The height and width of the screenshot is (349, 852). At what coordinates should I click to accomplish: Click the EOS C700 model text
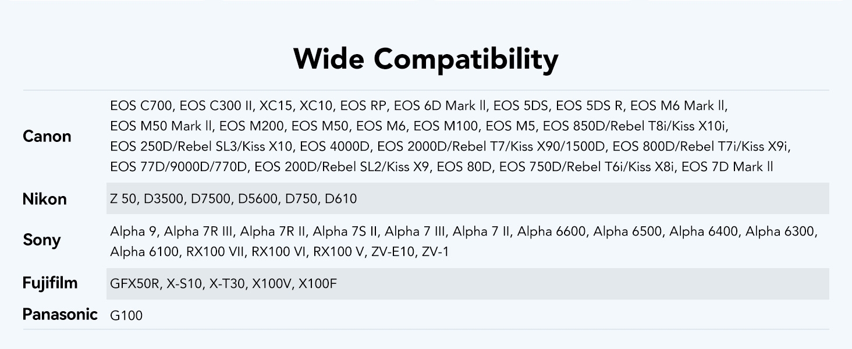[x=141, y=106]
